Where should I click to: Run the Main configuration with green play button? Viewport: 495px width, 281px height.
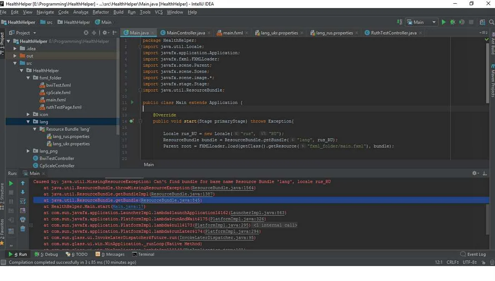[x=443, y=22]
